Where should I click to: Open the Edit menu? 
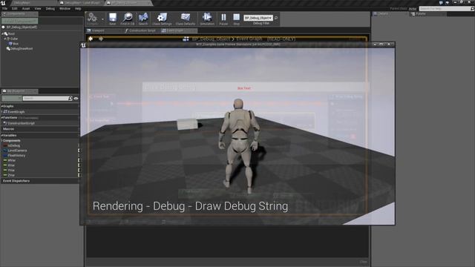(15, 8)
